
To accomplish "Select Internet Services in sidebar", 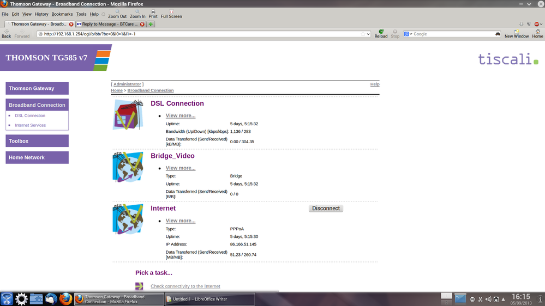I will coord(30,125).
